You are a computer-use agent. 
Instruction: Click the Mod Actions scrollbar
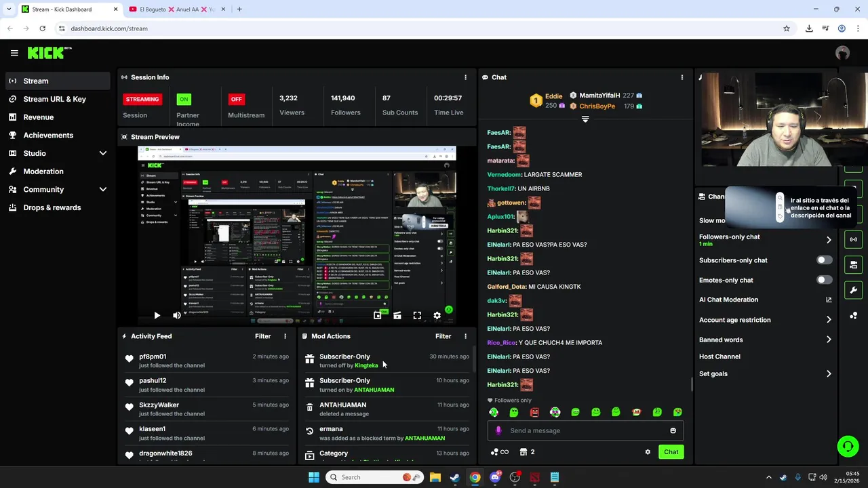[473, 360]
